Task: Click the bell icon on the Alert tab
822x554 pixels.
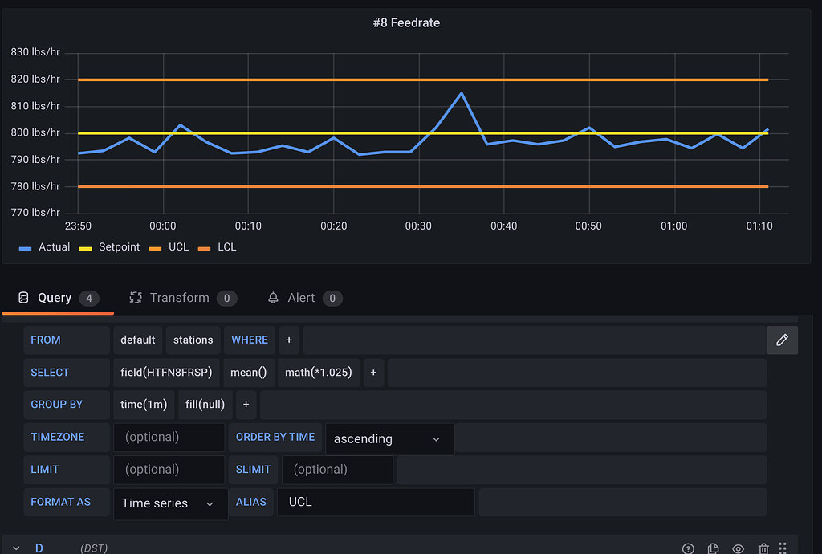Action: point(272,297)
